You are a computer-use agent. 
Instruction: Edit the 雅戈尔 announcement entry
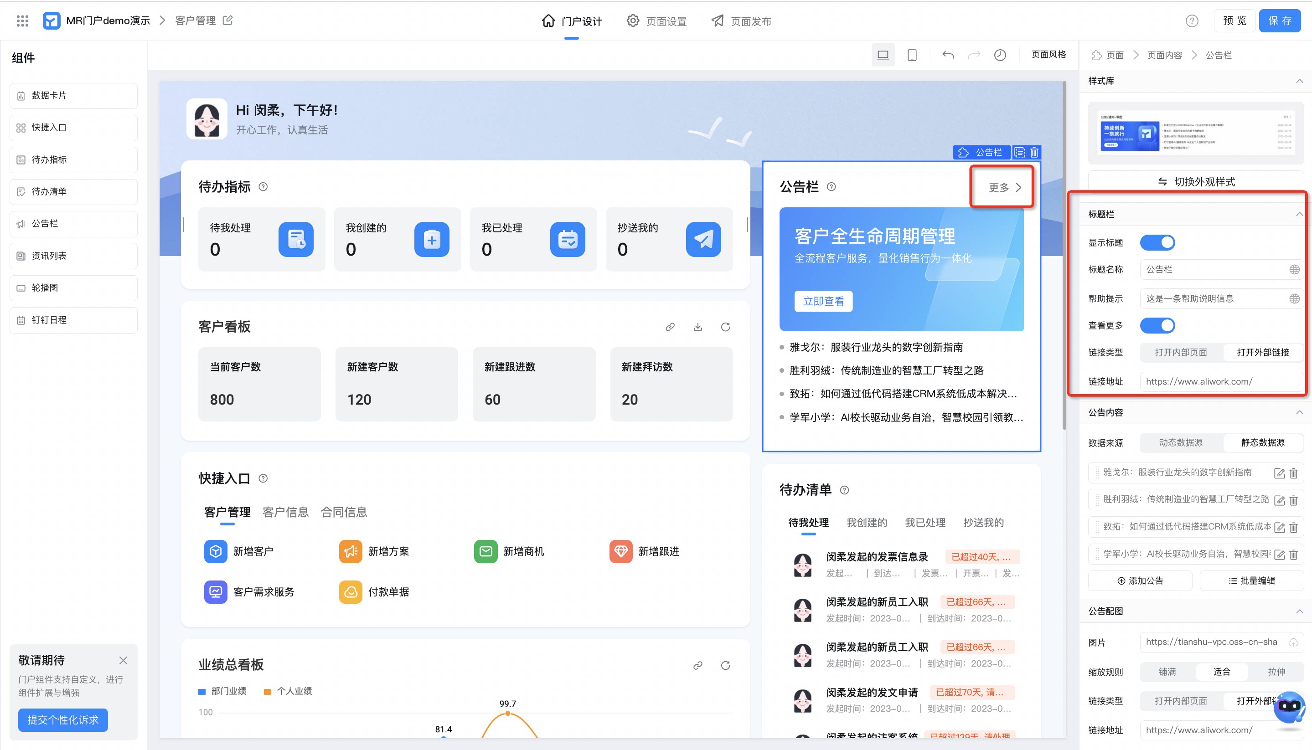(1279, 473)
